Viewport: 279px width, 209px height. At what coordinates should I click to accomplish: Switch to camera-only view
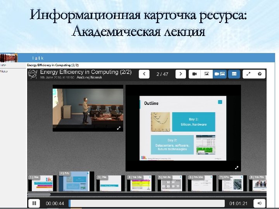click(x=195, y=74)
